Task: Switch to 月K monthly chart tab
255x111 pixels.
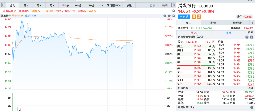Action: coord(52,5)
